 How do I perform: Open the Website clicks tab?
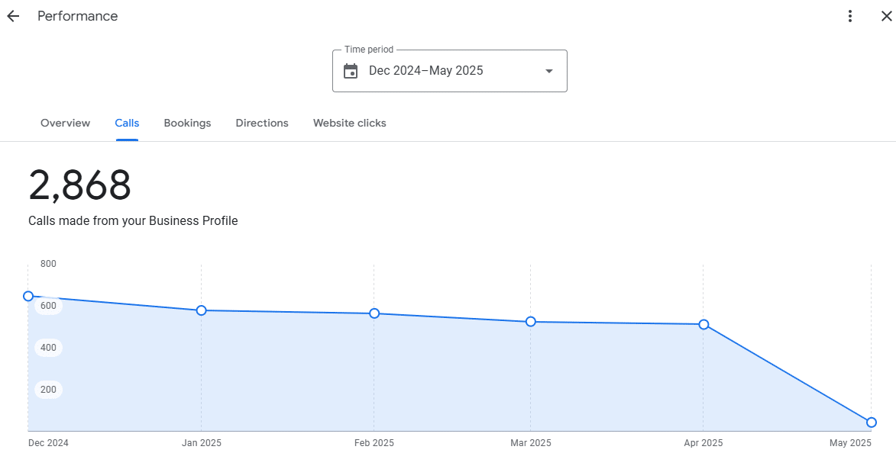click(x=350, y=124)
